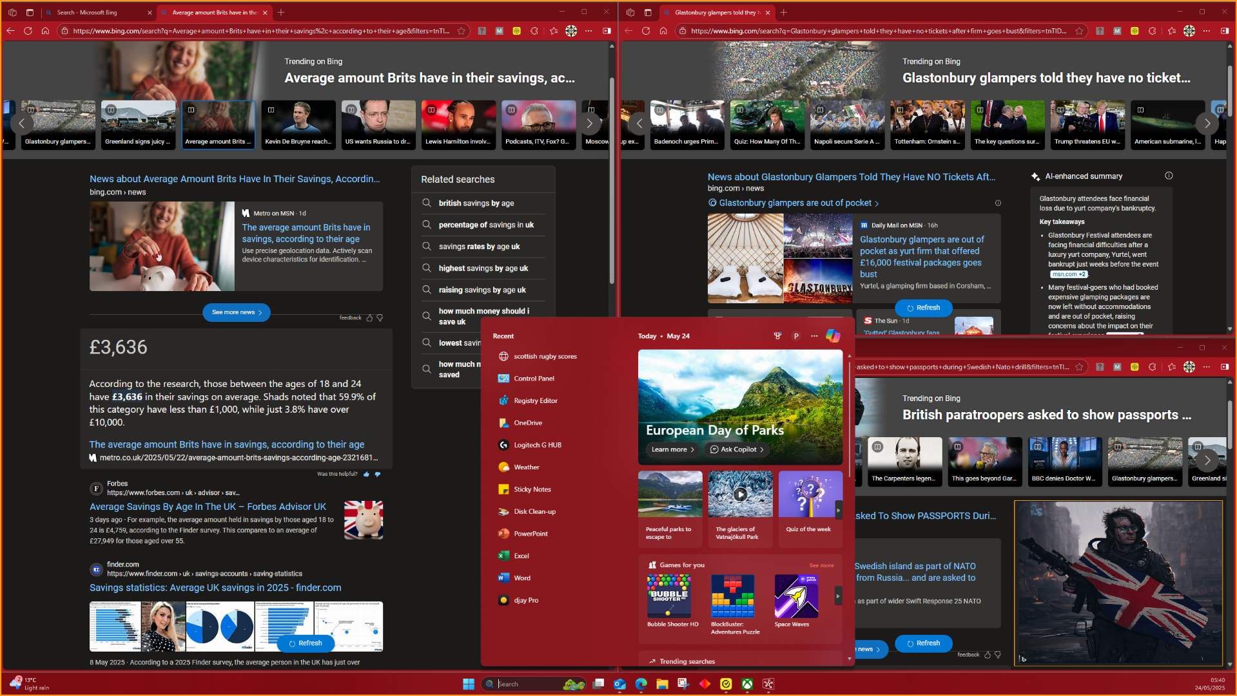
Task: Advance the parks and quiz cards carousel
Action: tap(838, 510)
